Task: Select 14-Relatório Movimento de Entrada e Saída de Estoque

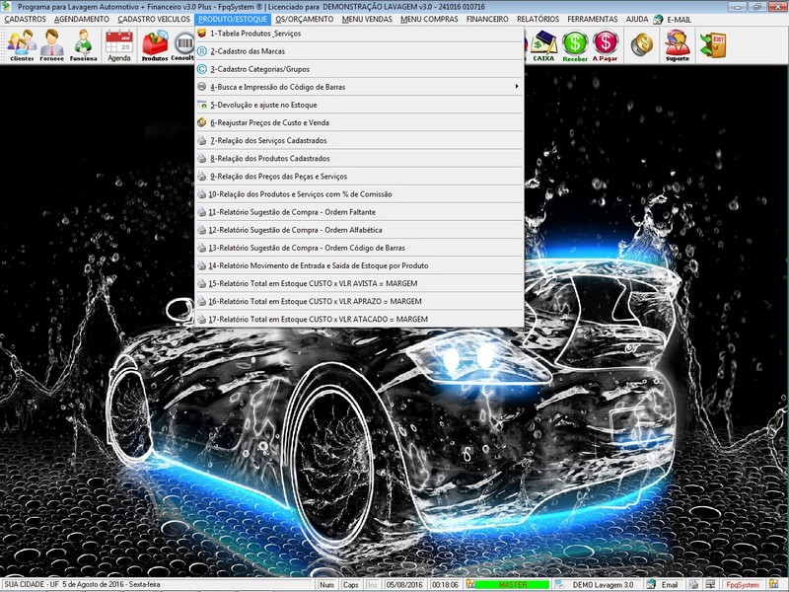Action: coord(359,265)
